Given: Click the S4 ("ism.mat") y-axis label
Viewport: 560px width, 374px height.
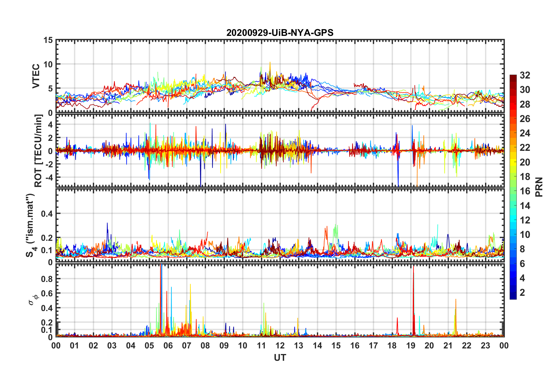Looking at the screenshot, I should pos(31,226).
